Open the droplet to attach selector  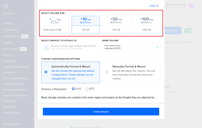[70, 47]
